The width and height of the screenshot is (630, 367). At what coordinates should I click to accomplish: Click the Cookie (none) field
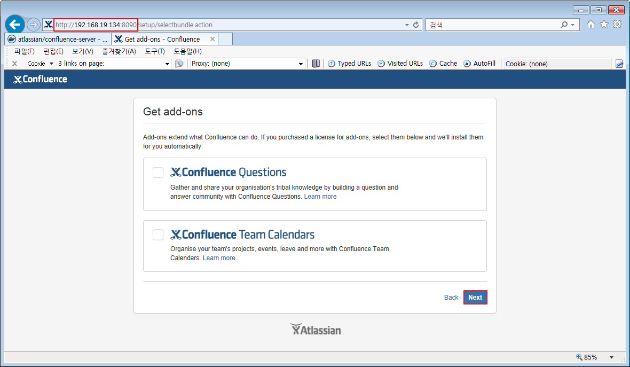pos(557,64)
